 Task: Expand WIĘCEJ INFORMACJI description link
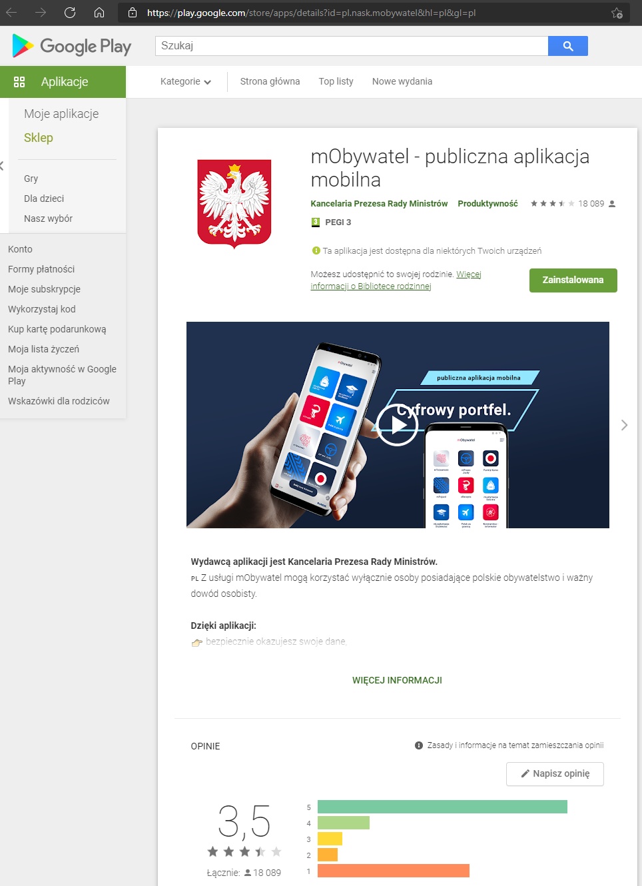(397, 680)
